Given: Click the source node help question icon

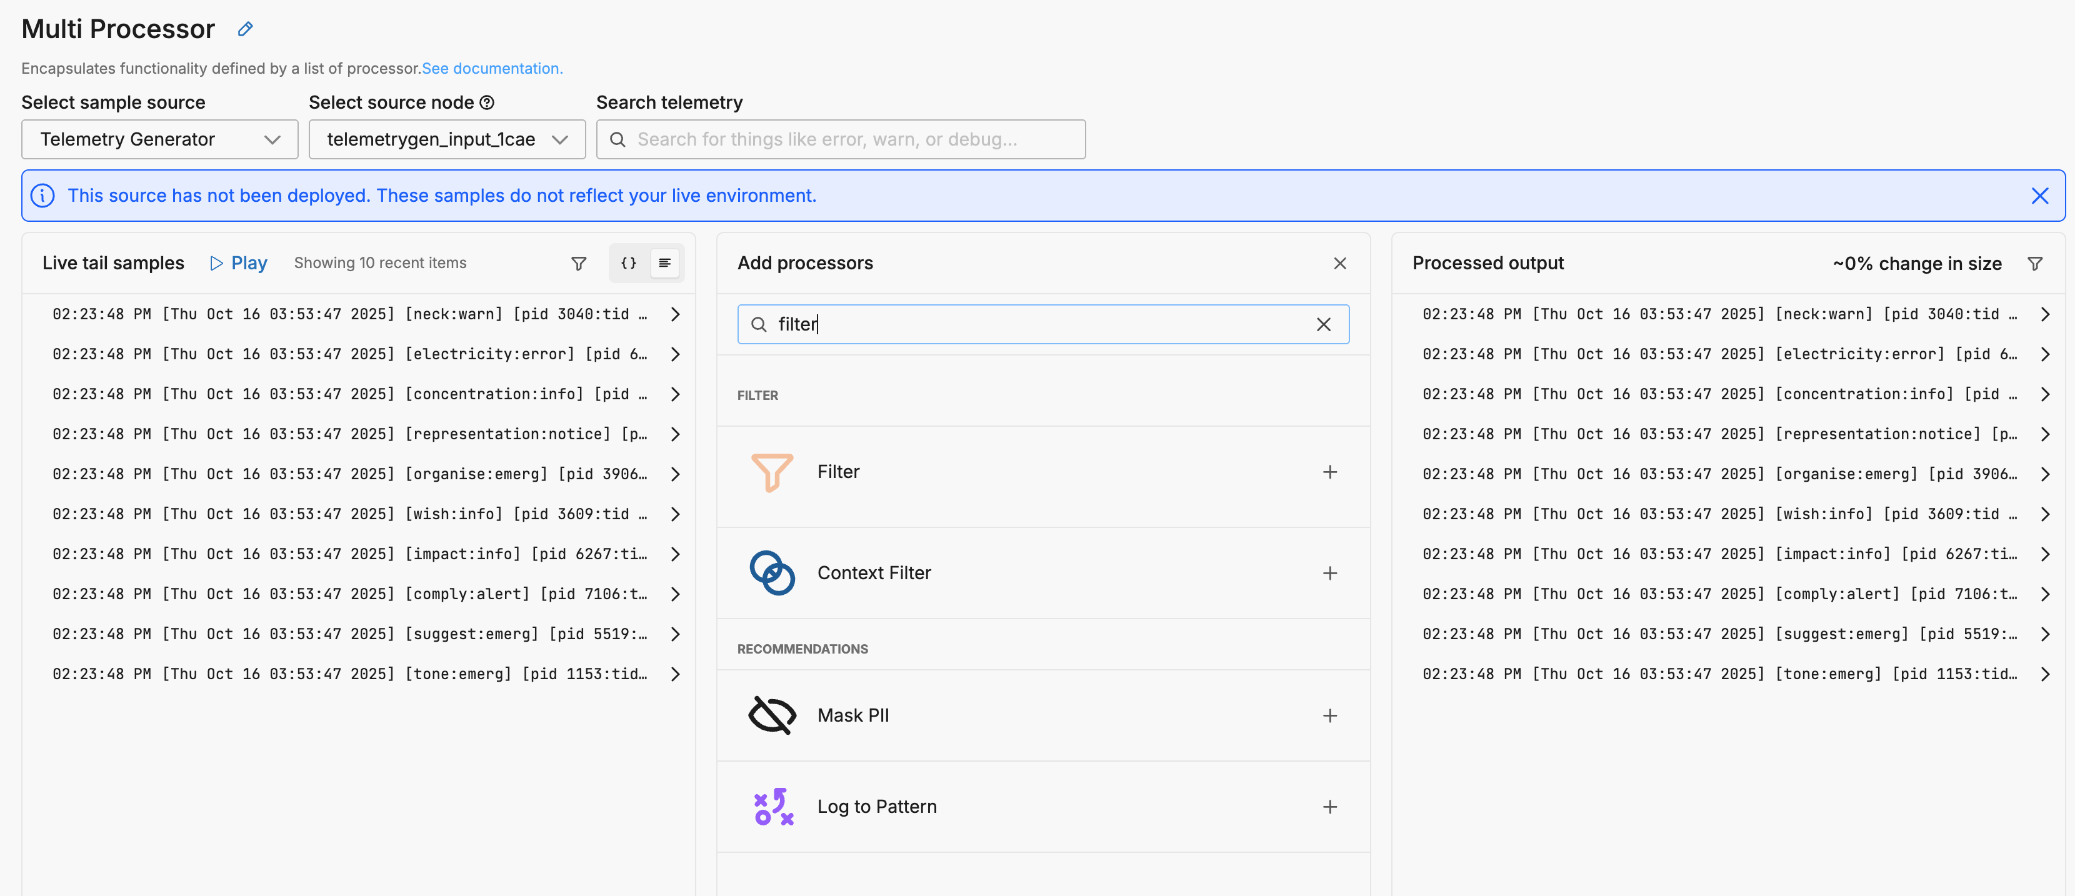Looking at the screenshot, I should pos(486,103).
